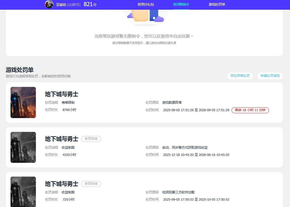Click the 游戏处罚单 section heading

(19, 70)
